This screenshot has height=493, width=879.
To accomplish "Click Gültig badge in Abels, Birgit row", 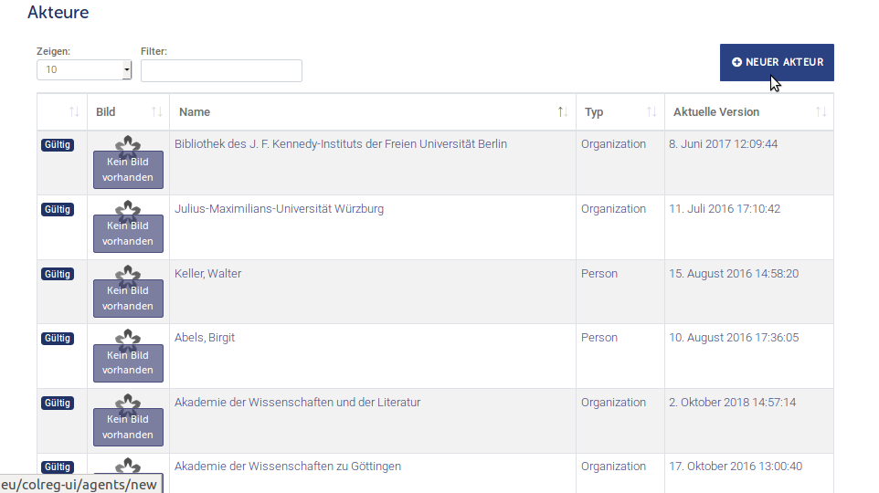I will [57, 339].
